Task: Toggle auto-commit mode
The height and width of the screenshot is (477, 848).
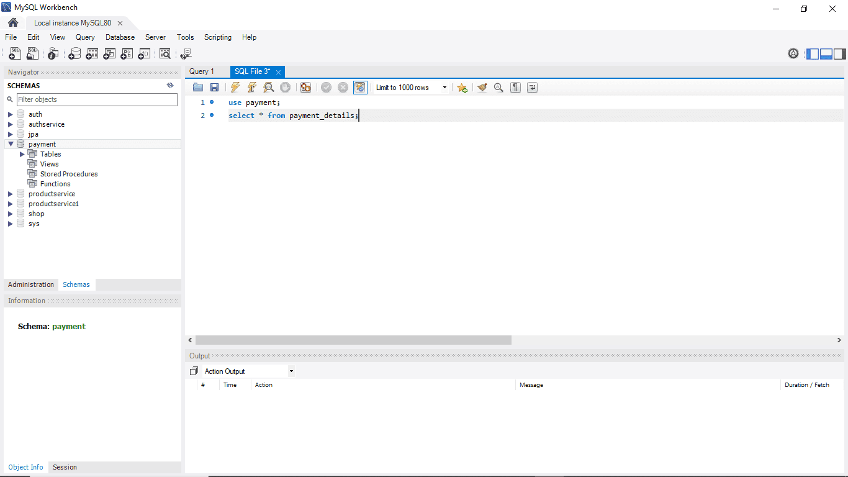Action: pyautogui.click(x=360, y=88)
